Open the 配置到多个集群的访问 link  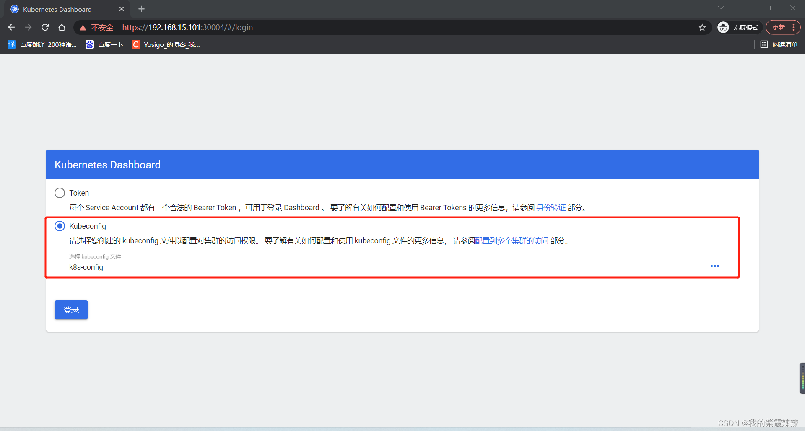click(x=512, y=241)
